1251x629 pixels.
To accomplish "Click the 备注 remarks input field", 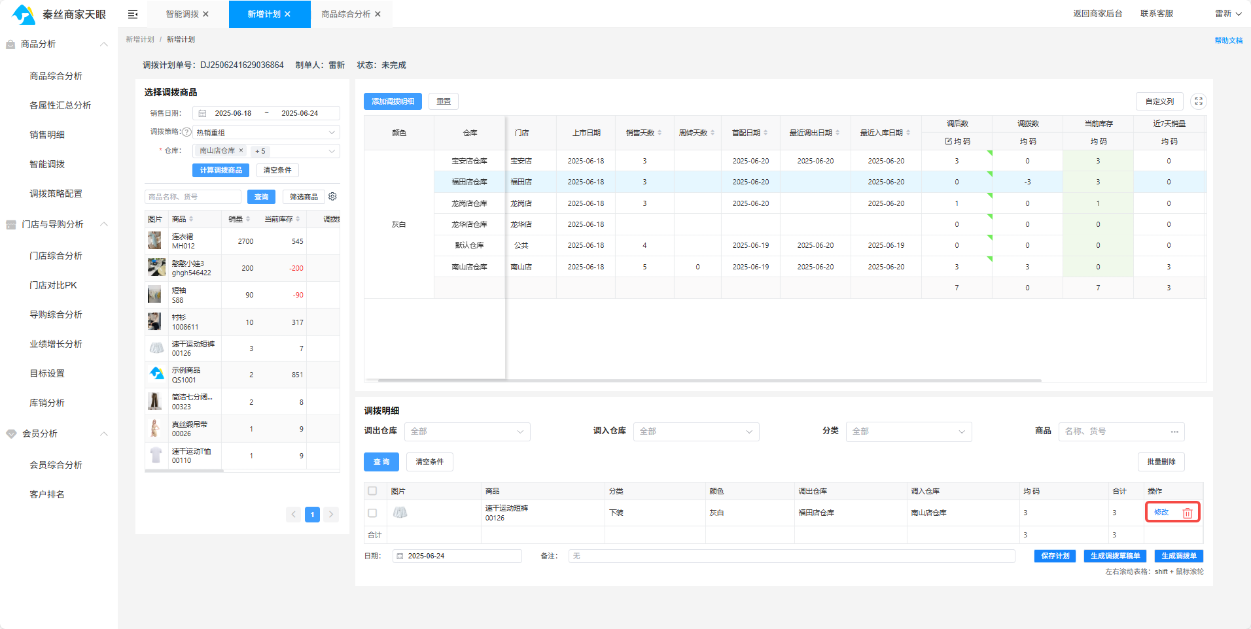I will click(792, 556).
